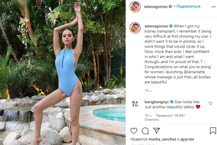217x145 pixels.
Task: Click selenagomez username in the caption
Action: coord(156,26)
